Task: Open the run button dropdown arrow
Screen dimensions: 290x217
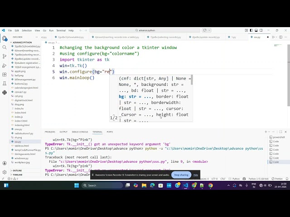Action: [277, 37]
